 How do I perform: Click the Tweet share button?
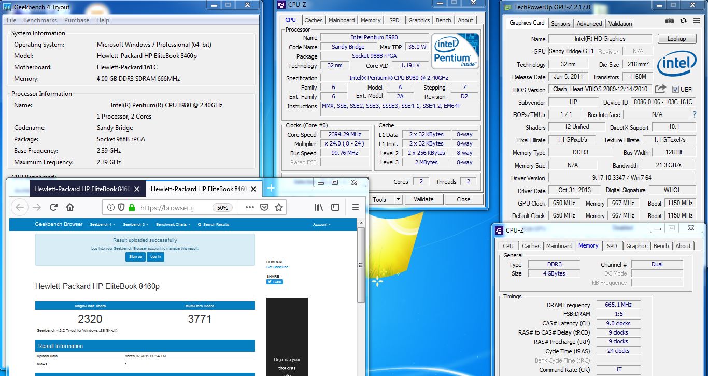tap(275, 282)
